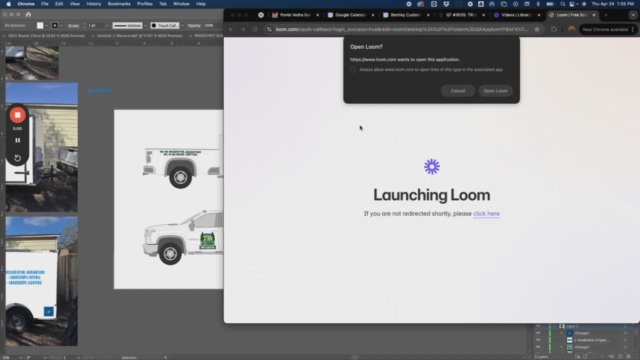Collapse Layer 3 in Layers panel
Screen dimensions: 640x360
click(x=554, y=326)
